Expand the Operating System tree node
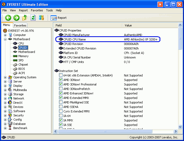 5,78
